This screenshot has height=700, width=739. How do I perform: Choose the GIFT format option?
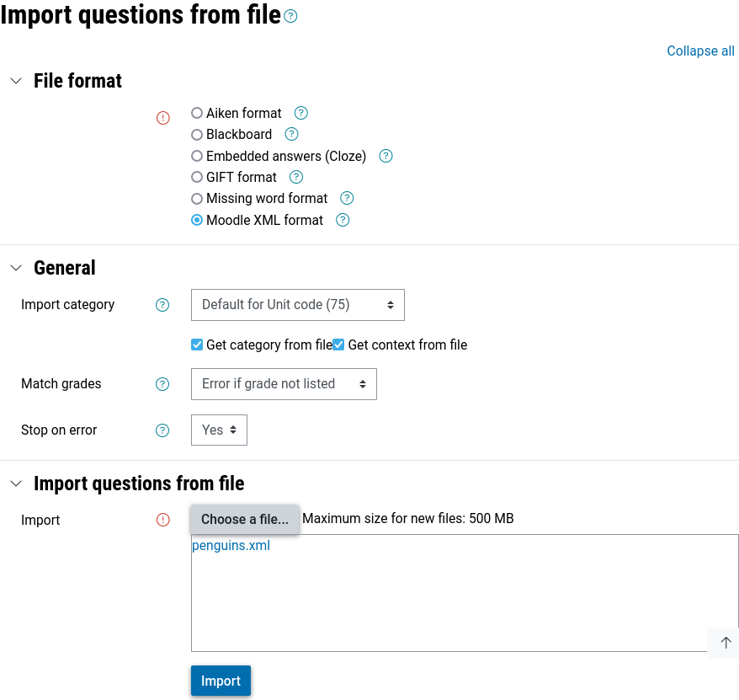(197, 177)
